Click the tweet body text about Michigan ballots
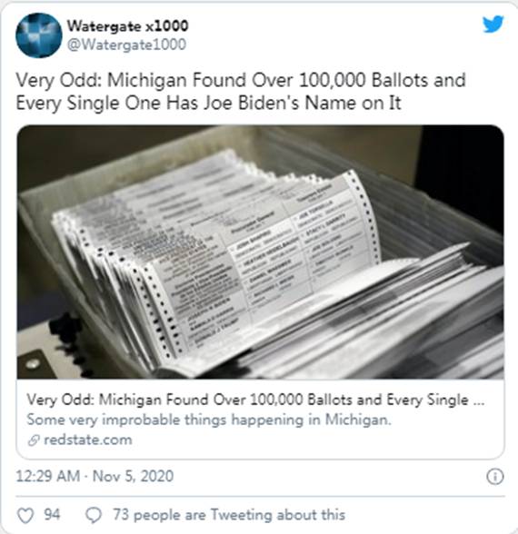This screenshot has width=518, height=534. point(241,91)
